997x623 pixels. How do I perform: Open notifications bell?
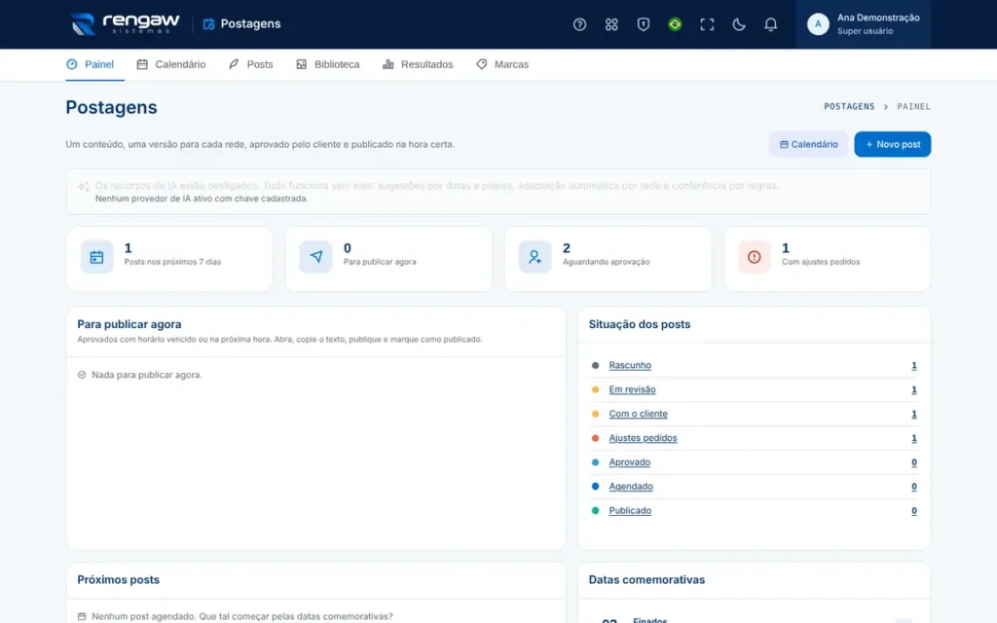[770, 24]
